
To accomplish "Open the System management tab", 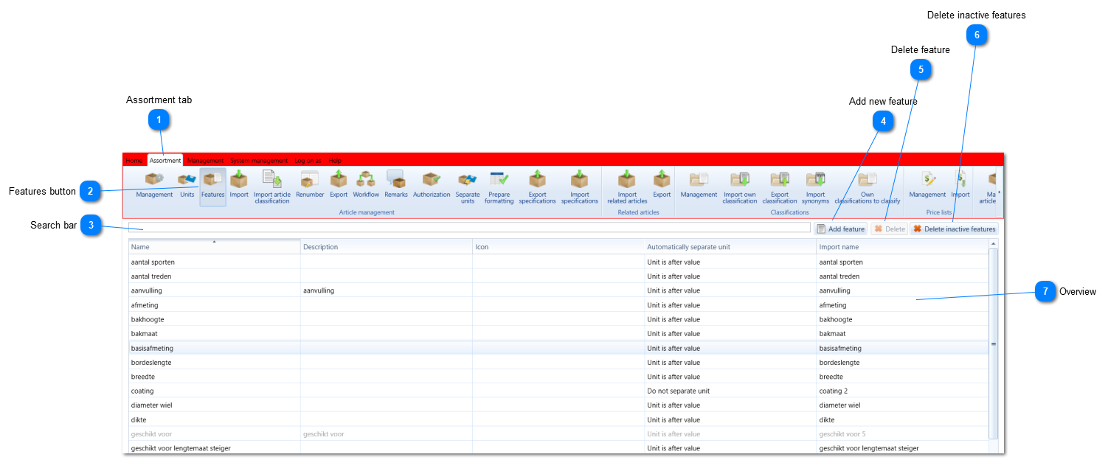I will point(259,160).
